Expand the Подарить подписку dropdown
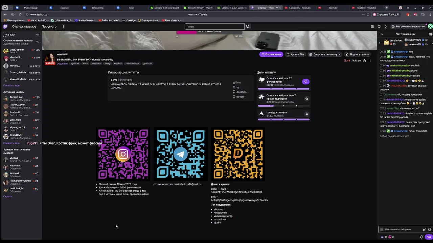Viewport: 433px width, 243px height. 339,54
